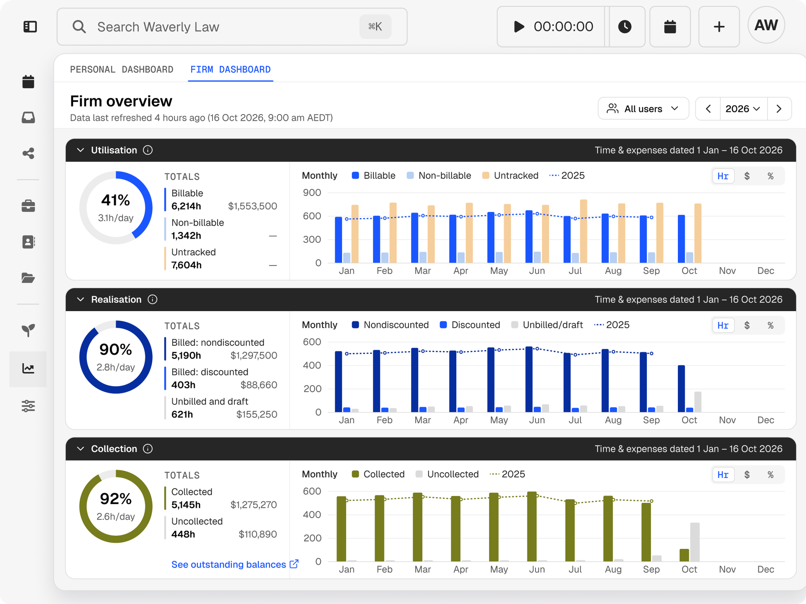Screen dimensions: 806x604
Task: Go to previous year arrow
Action: tap(708, 109)
